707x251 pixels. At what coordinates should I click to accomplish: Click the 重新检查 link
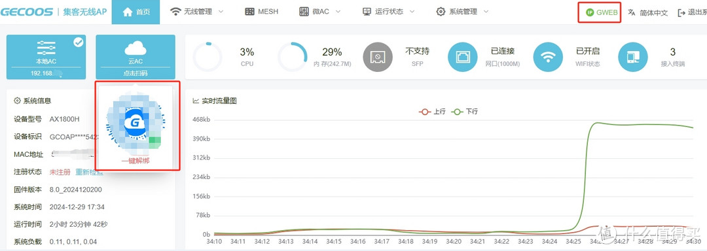pyautogui.click(x=89, y=172)
